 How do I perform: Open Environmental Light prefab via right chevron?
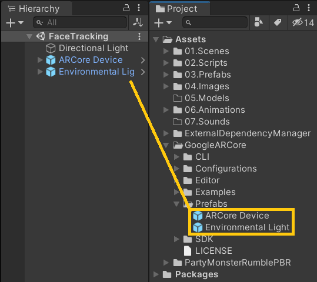click(143, 72)
